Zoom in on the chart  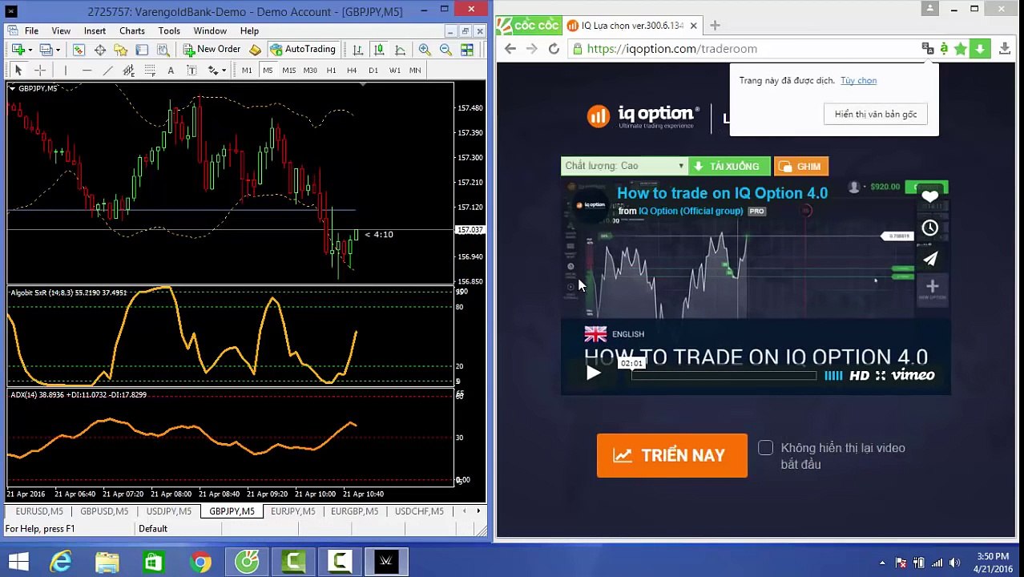click(x=425, y=50)
